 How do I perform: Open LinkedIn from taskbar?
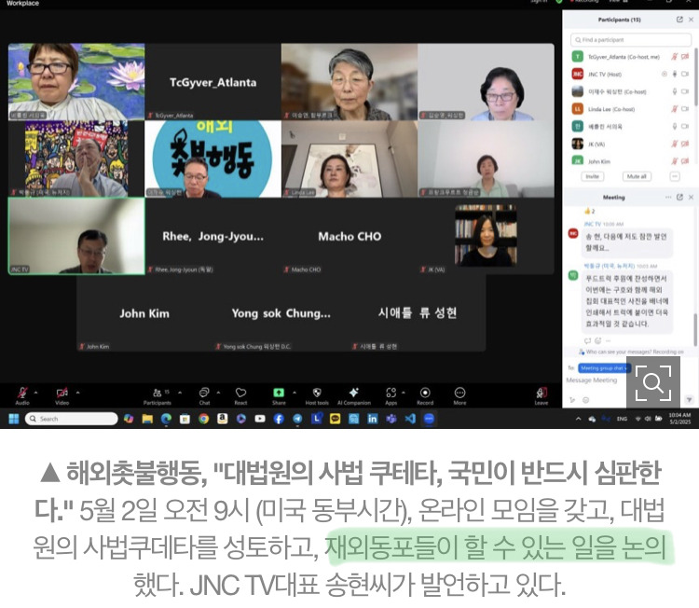(372, 419)
